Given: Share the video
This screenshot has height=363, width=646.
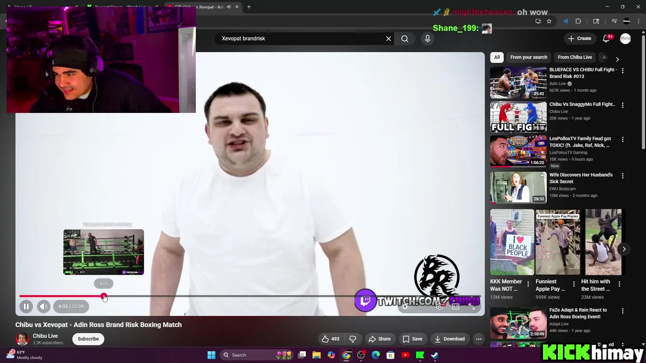Looking at the screenshot, I should point(380,339).
